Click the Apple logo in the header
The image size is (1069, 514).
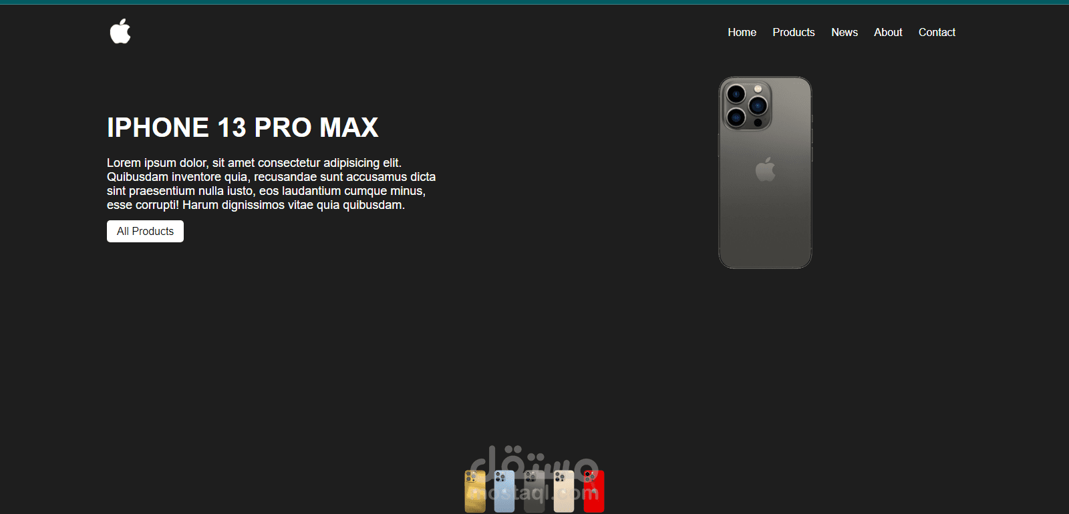pos(120,31)
